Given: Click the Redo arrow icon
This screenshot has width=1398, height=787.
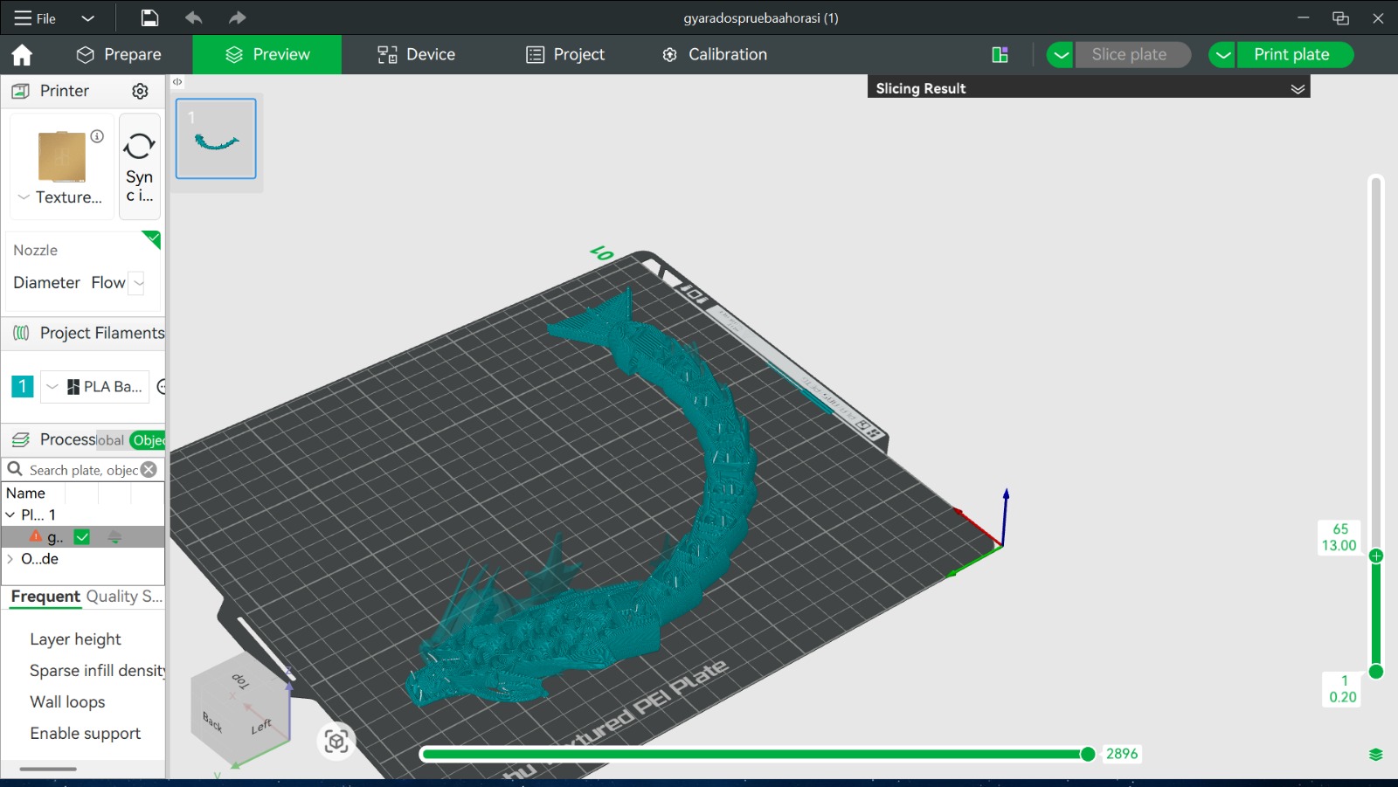Looking at the screenshot, I should (x=237, y=18).
